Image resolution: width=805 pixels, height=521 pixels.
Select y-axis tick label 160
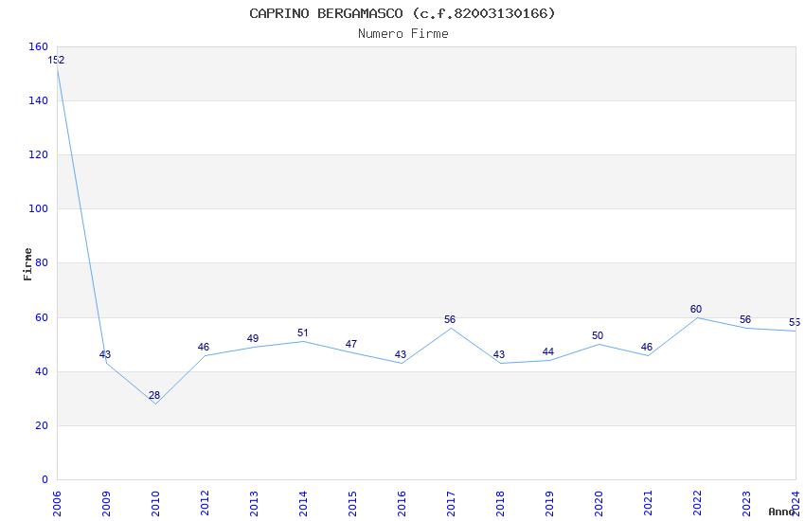pos(39,46)
